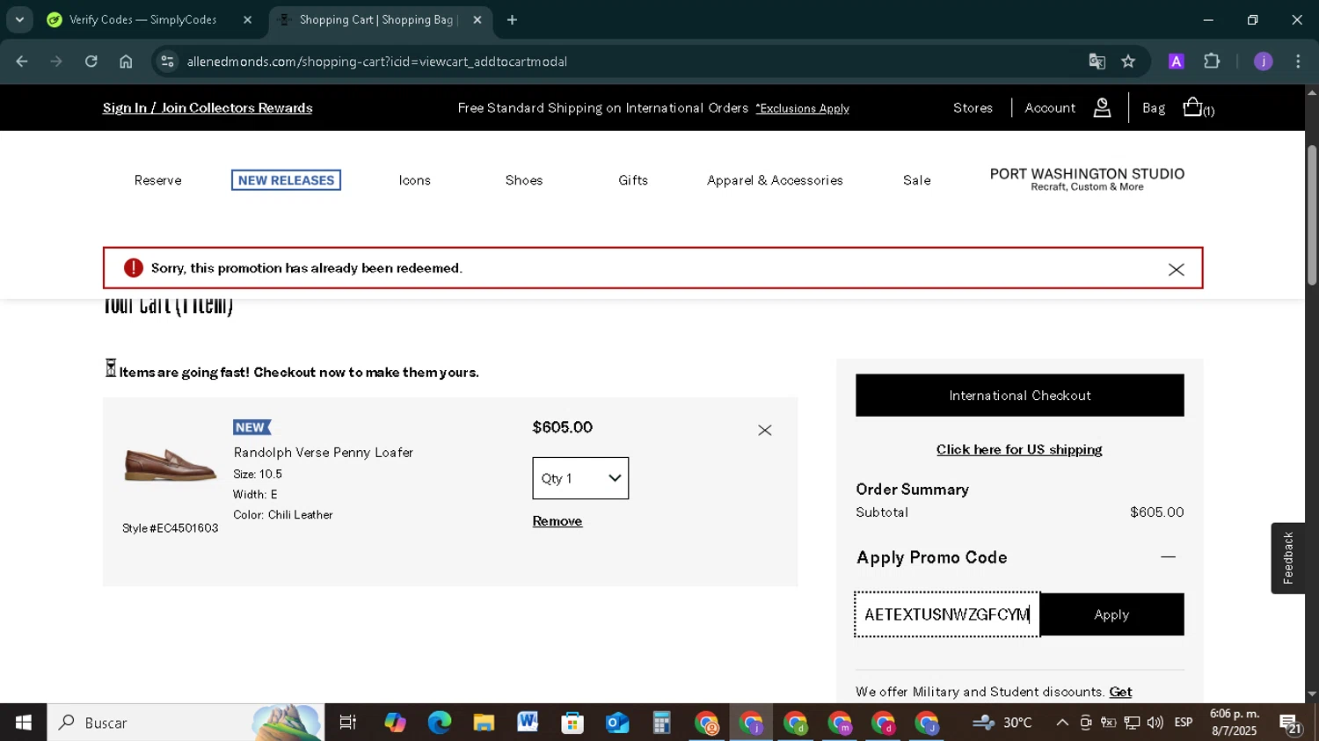The height and width of the screenshot is (741, 1319).
Task: Focus the promo code input field
Action: click(x=947, y=614)
